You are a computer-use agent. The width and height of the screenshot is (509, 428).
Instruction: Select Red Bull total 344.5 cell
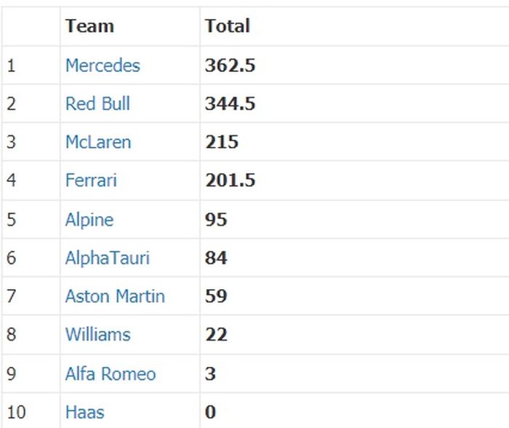[230, 103]
